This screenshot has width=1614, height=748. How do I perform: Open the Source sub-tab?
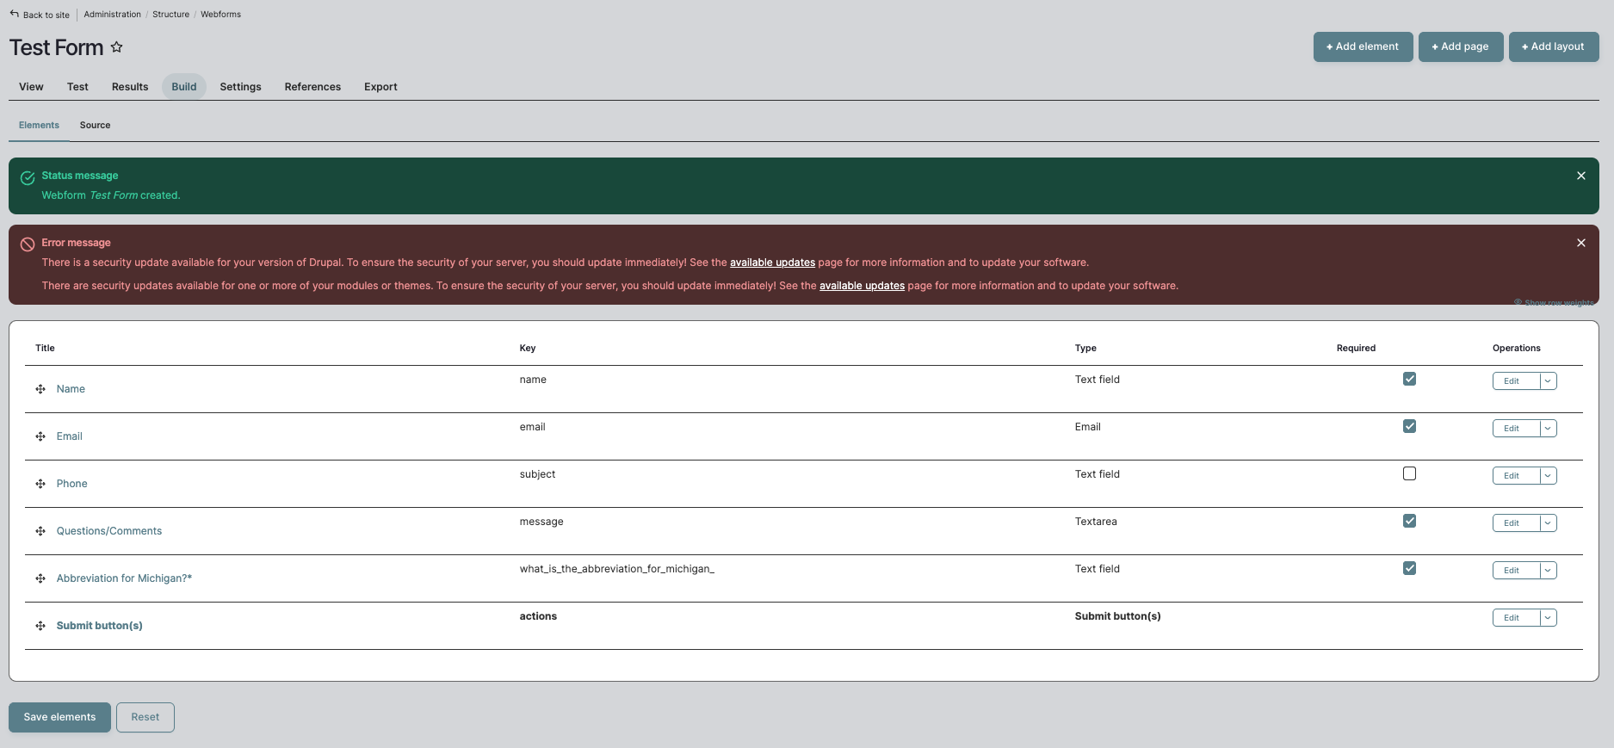(x=95, y=126)
